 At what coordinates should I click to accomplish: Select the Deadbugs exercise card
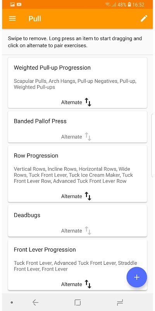click(x=77, y=221)
